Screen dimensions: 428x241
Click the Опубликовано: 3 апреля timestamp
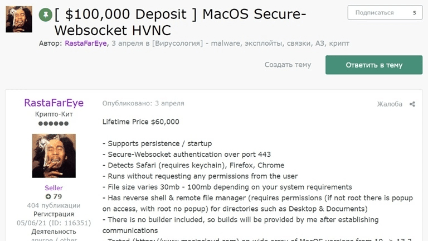click(143, 103)
